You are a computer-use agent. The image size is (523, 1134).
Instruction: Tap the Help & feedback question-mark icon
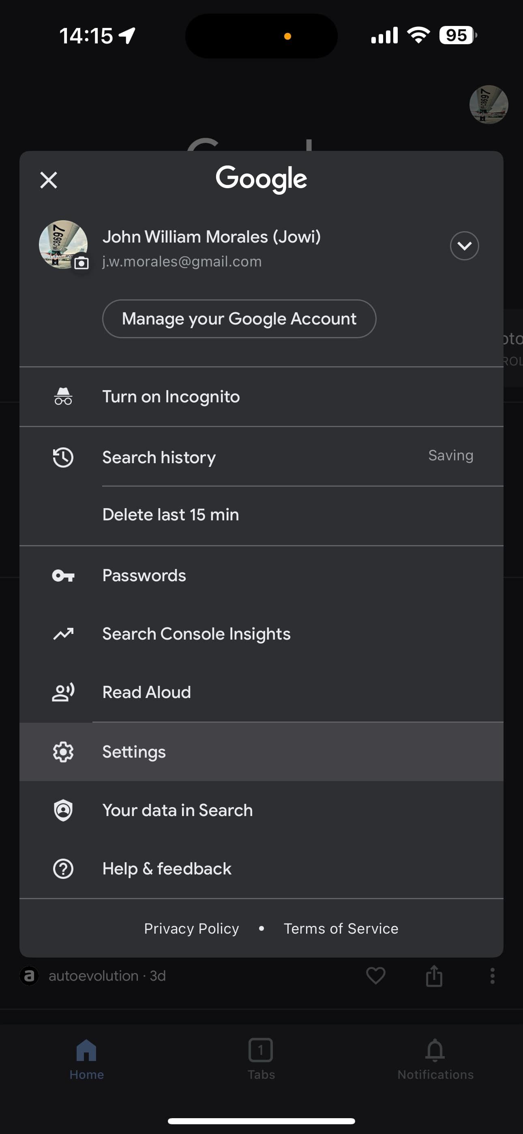[x=63, y=869]
